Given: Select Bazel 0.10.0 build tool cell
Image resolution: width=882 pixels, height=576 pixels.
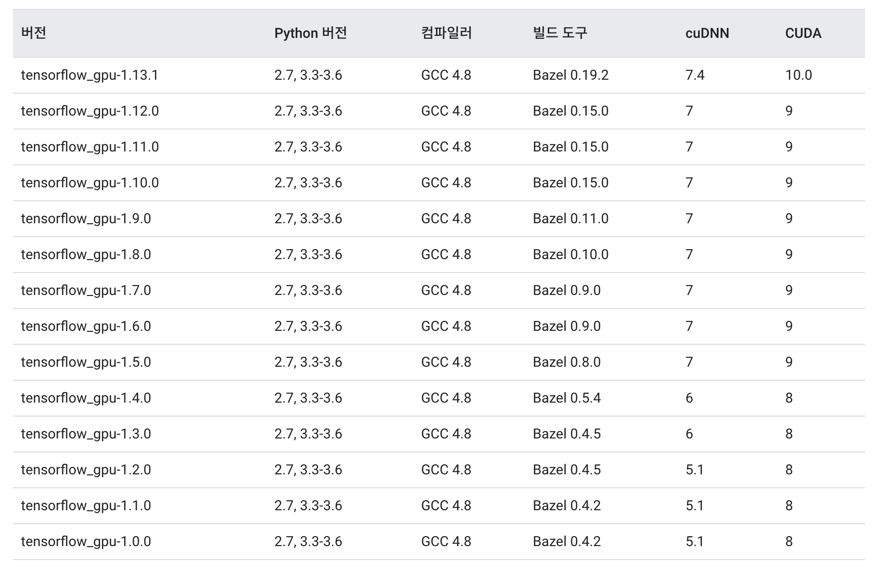Looking at the screenshot, I should coord(571,255).
